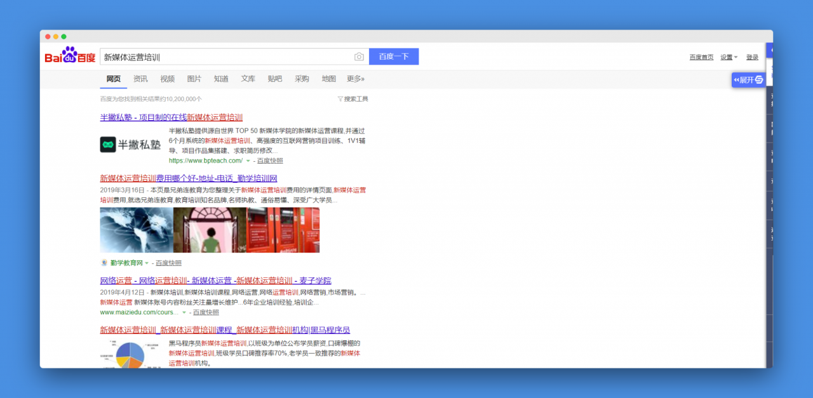The height and width of the screenshot is (398, 813).
Task: Expand arrow beside 勤学教育网 source
Action: coord(147,263)
